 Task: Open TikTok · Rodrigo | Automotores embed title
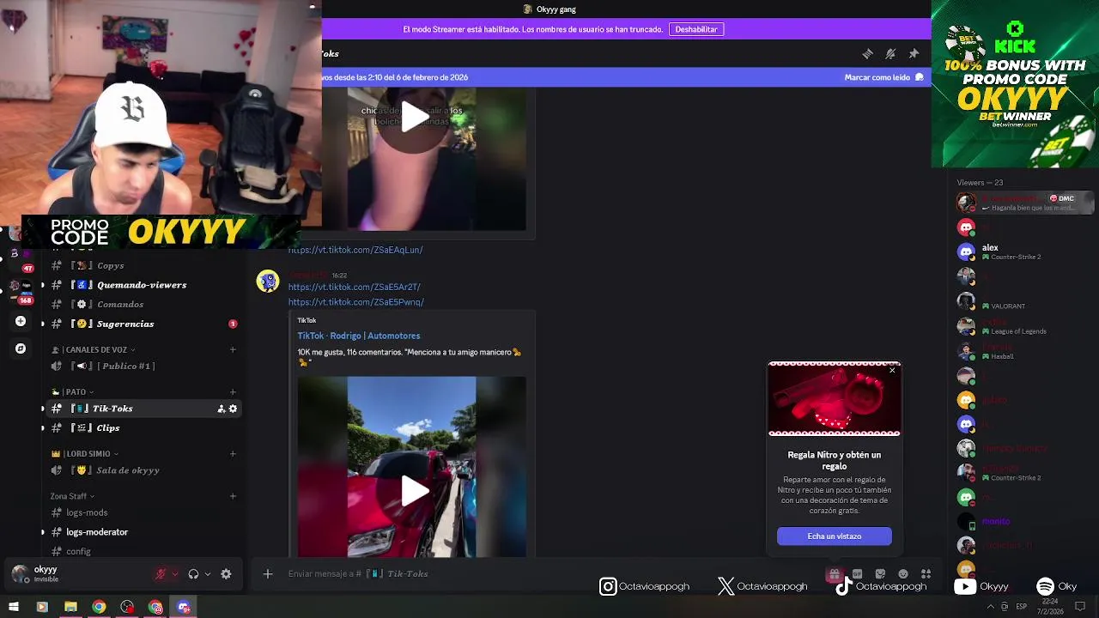pos(358,336)
